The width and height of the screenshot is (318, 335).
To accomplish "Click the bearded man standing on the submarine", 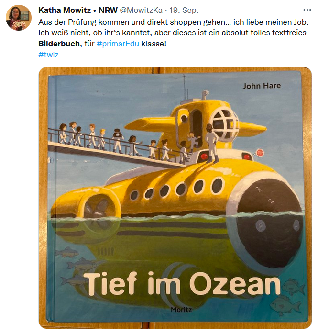I will (211, 143).
